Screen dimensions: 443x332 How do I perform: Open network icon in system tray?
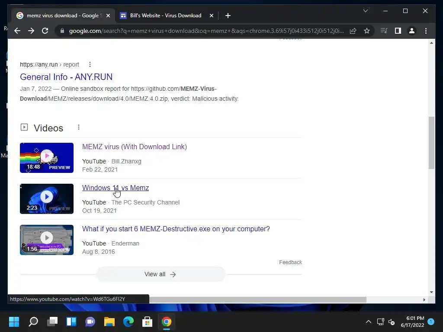(x=380, y=322)
